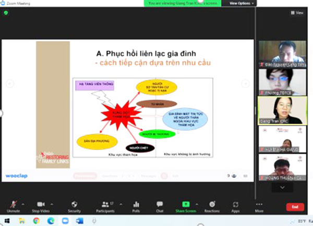Select Giang Tran ICRC video thumbnail

281,110
